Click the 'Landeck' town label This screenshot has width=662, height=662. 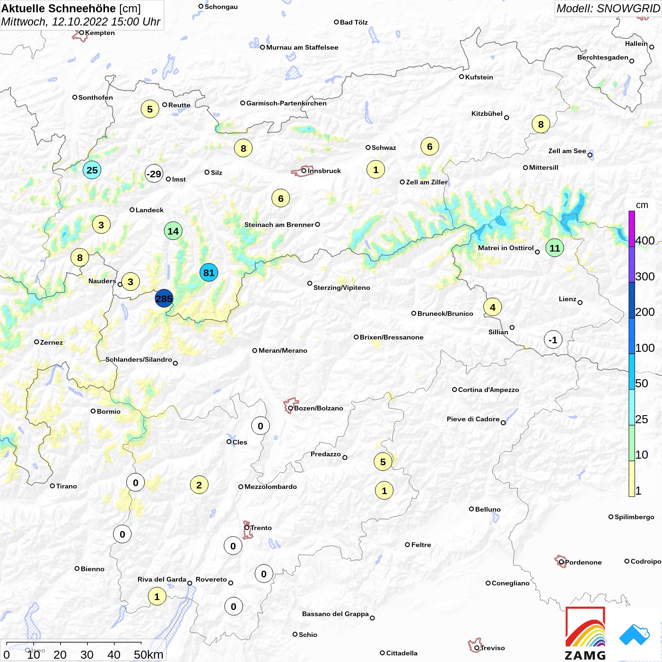(149, 210)
